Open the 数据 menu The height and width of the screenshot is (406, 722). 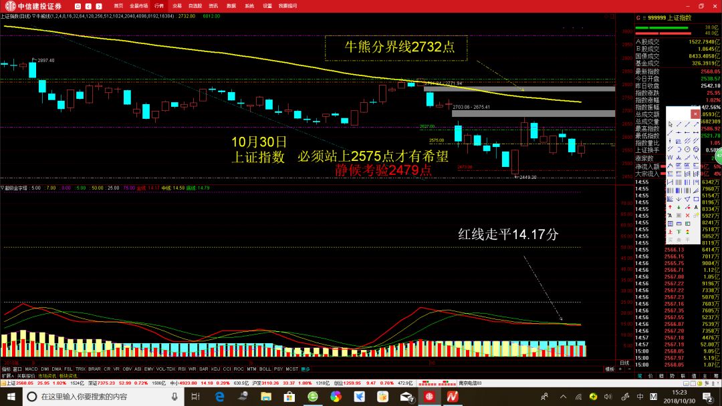[x=231, y=6]
